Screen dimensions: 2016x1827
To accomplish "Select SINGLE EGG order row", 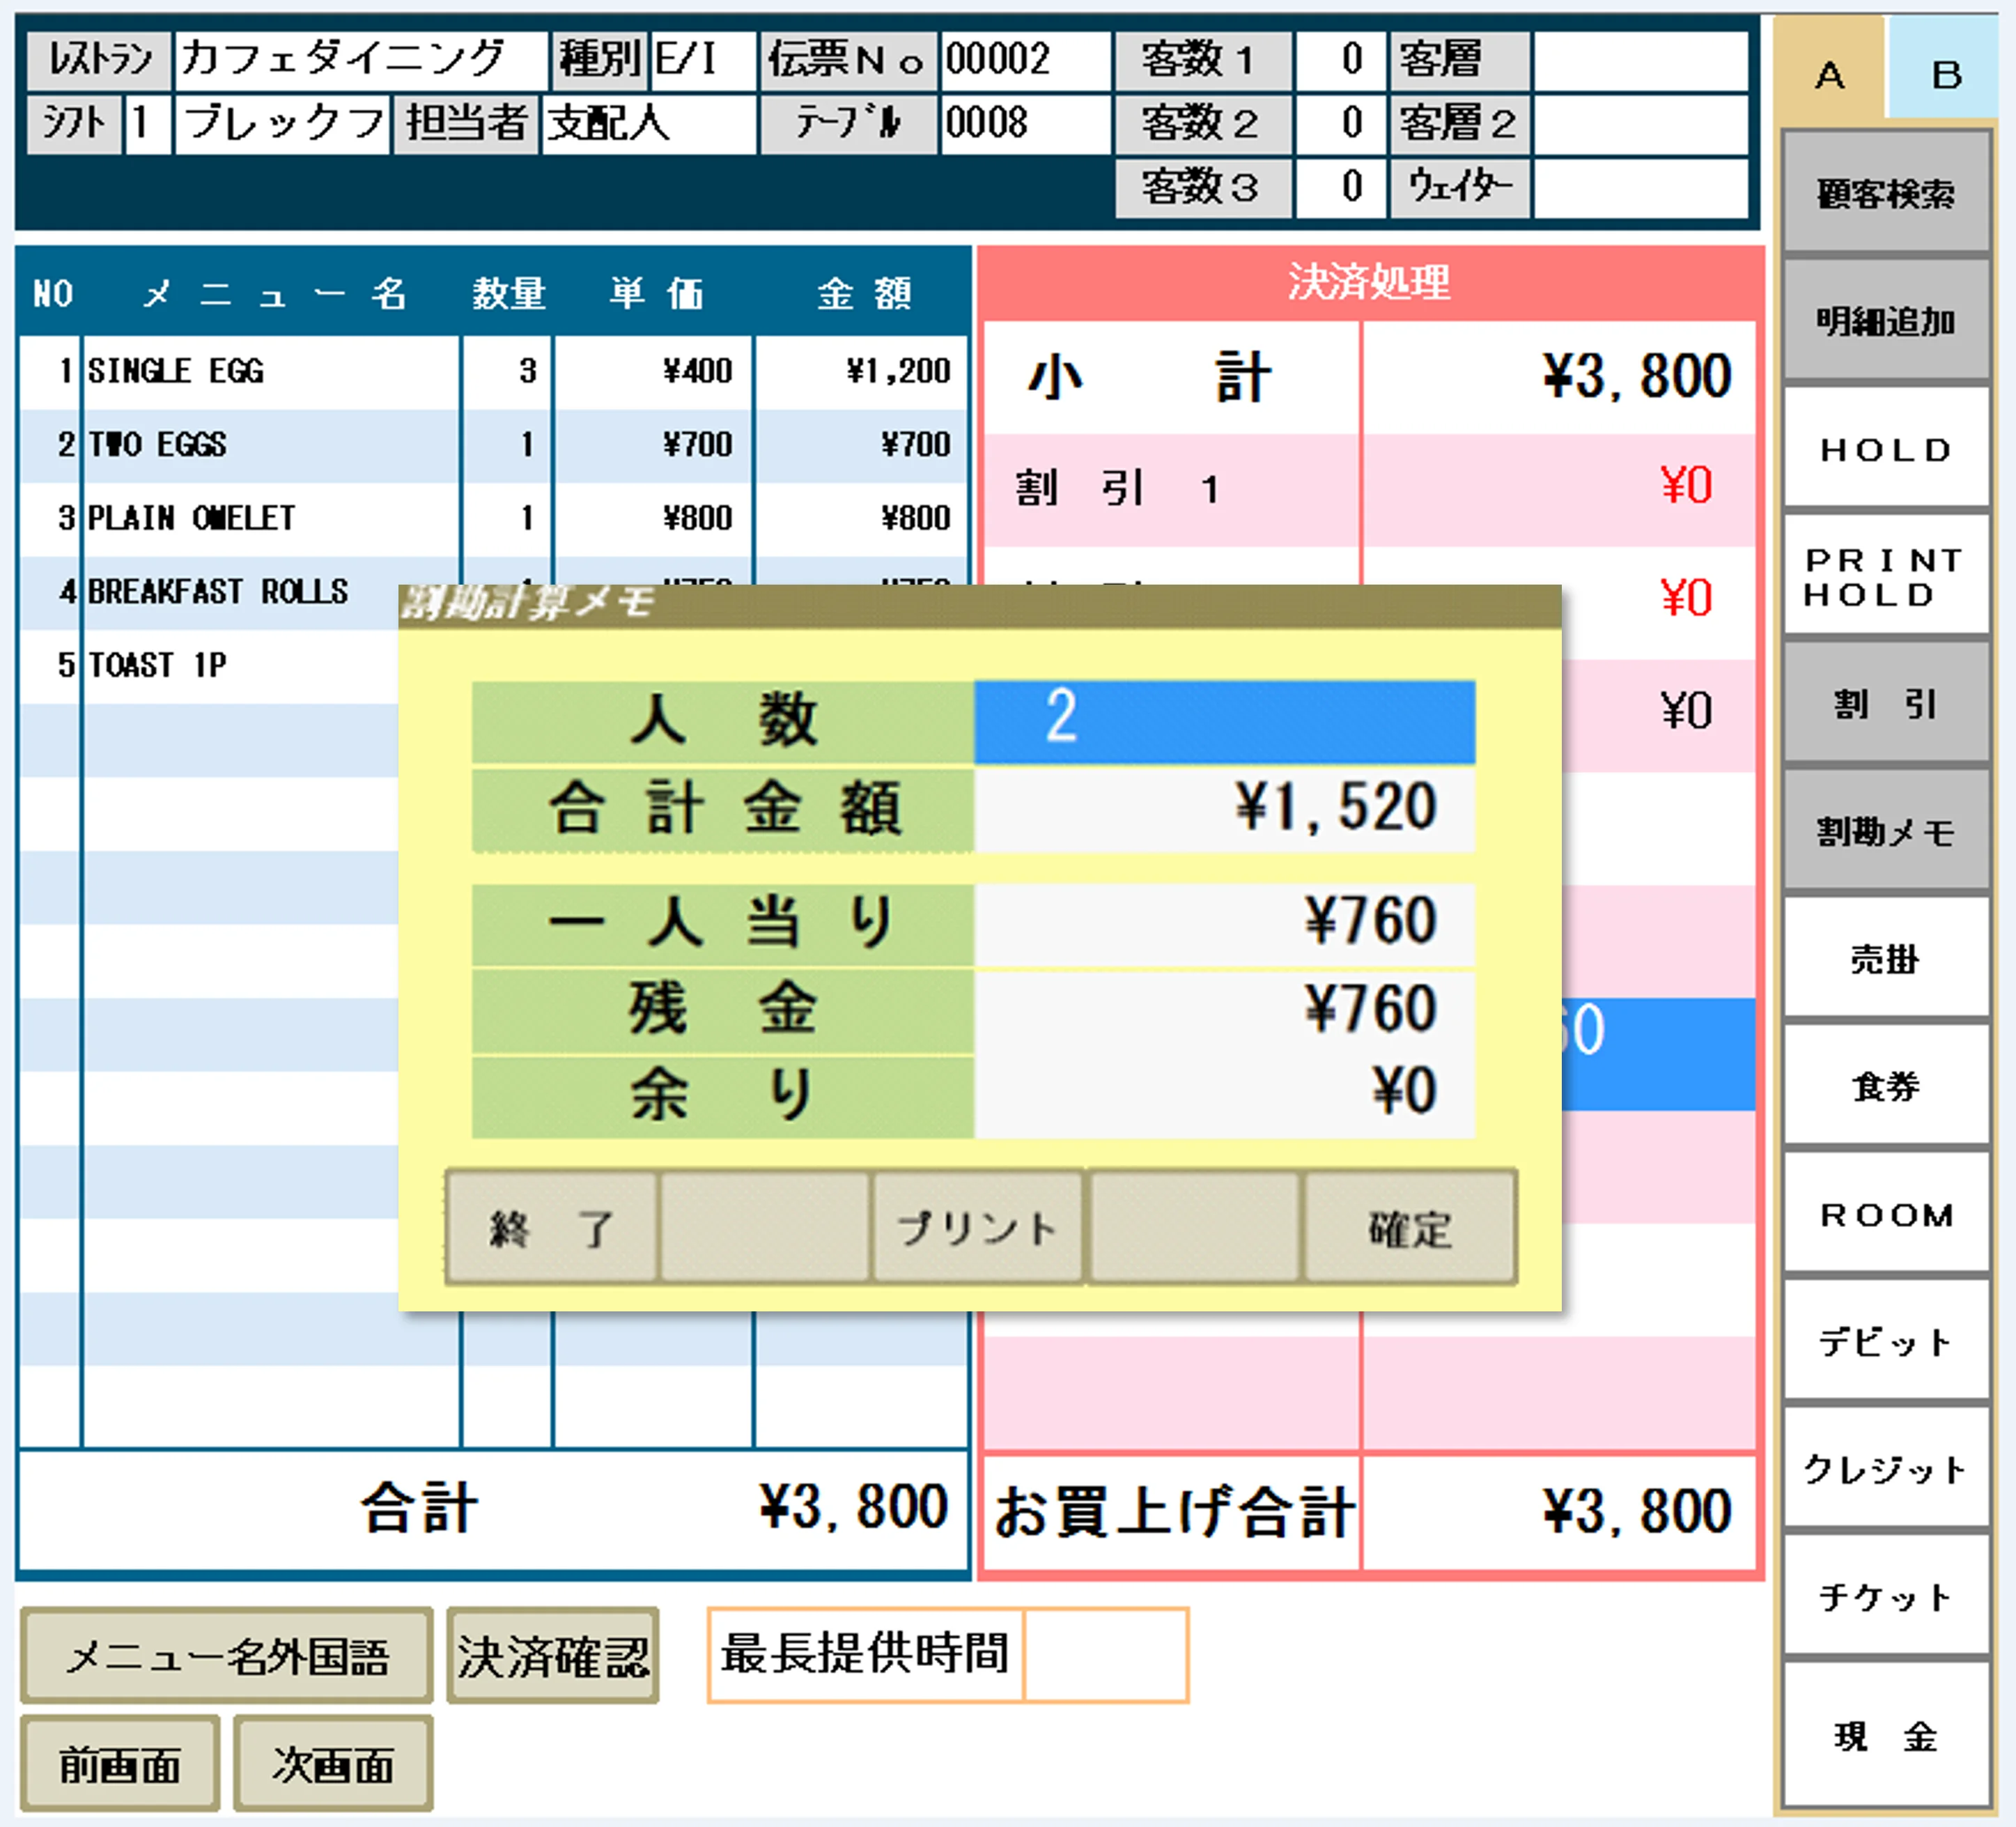I will pos(270,371).
